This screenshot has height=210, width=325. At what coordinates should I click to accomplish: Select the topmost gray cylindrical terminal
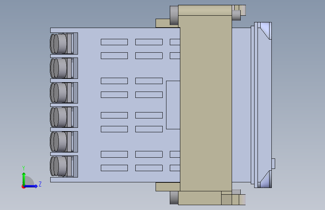click(x=58, y=44)
